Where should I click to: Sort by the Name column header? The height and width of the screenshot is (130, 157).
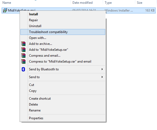[7, 3]
